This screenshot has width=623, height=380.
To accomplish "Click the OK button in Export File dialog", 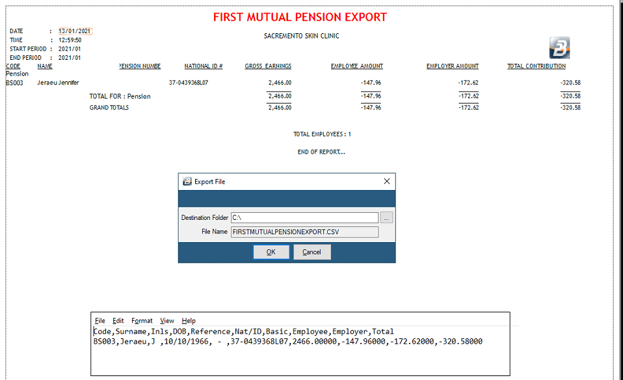I will tap(271, 252).
